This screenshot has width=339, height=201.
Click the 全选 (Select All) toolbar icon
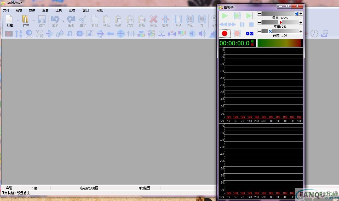[179, 21]
